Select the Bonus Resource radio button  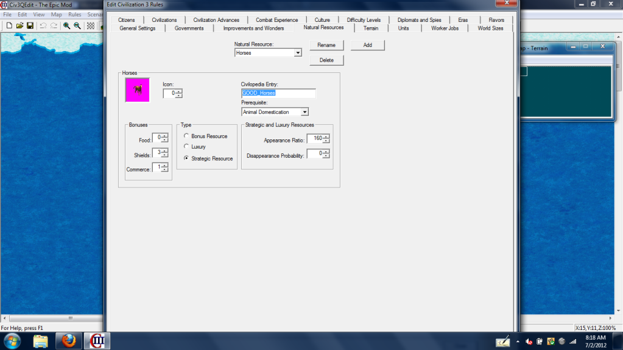coord(186,136)
